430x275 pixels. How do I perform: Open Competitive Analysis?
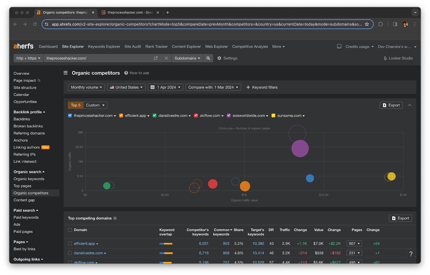click(250, 47)
